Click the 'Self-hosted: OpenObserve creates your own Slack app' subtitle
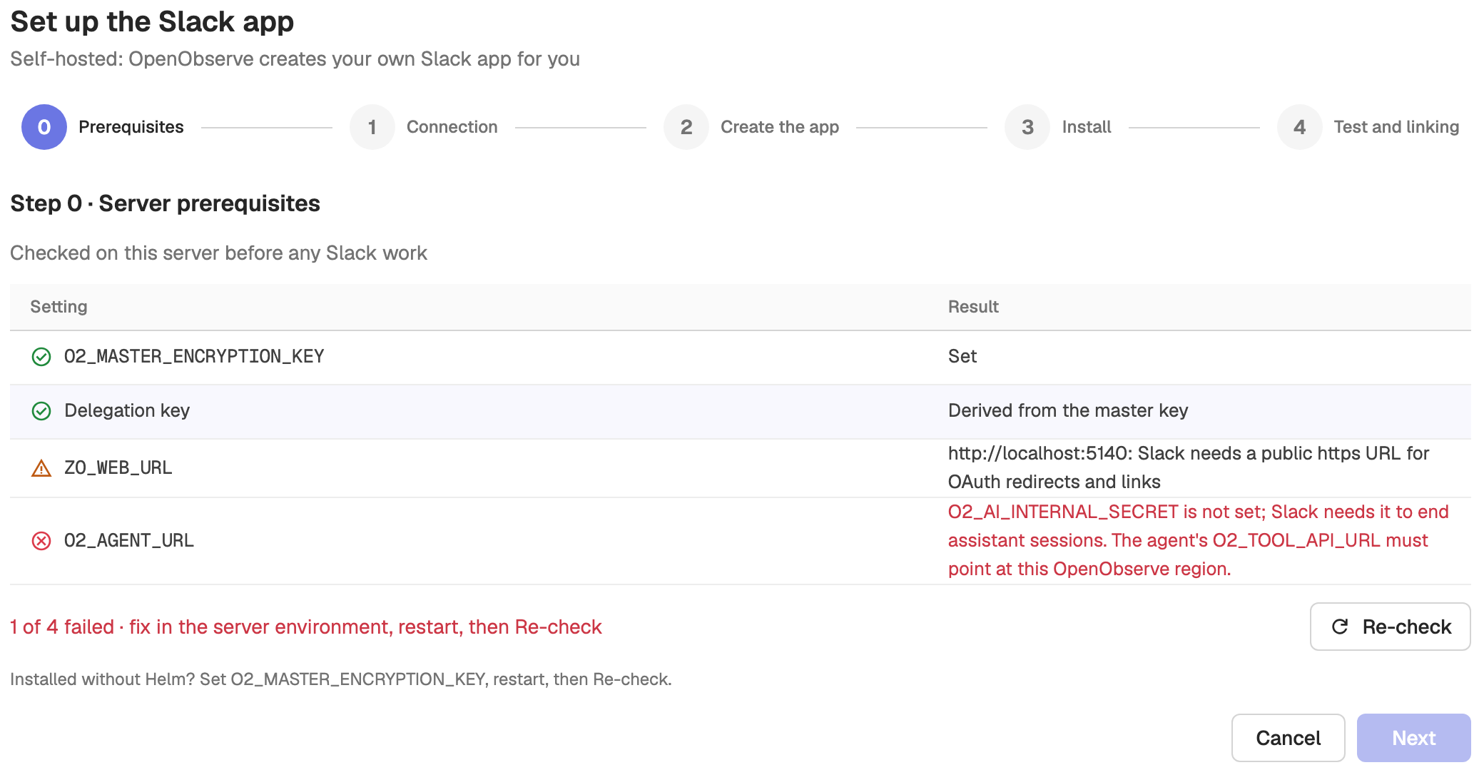Image resolution: width=1484 pixels, height=765 pixels. point(295,59)
